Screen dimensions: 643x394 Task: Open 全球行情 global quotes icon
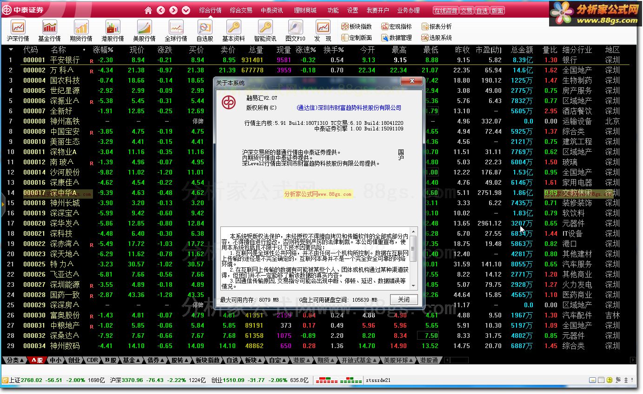(176, 31)
